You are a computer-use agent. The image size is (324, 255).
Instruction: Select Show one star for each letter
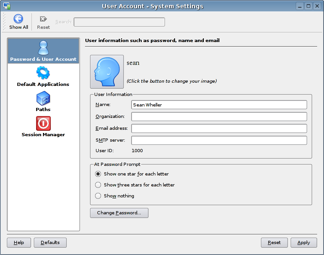tap(98, 174)
